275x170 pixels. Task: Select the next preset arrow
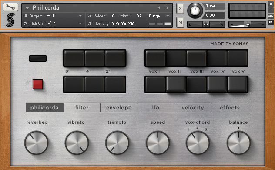[168, 7]
